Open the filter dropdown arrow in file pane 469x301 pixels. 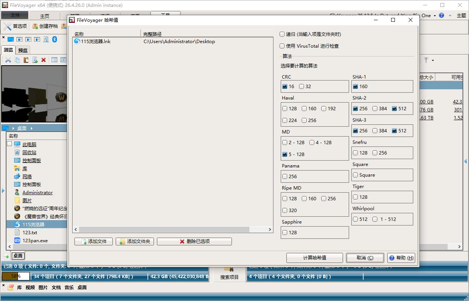click(x=433, y=60)
